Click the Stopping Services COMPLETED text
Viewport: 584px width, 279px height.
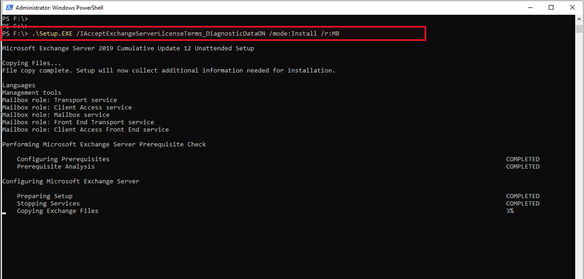[522, 203]
